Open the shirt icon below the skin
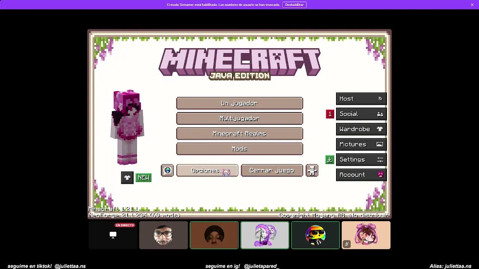The height and width of the screenshot is (269, 479). [127, 178]
